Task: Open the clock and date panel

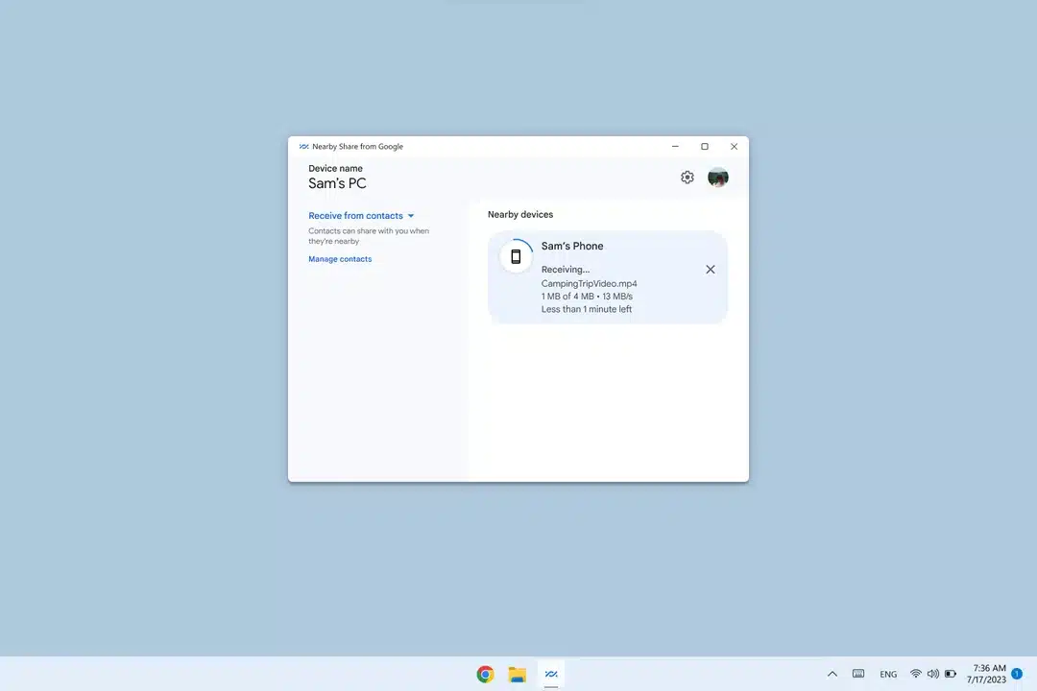Action: (989, 674)
